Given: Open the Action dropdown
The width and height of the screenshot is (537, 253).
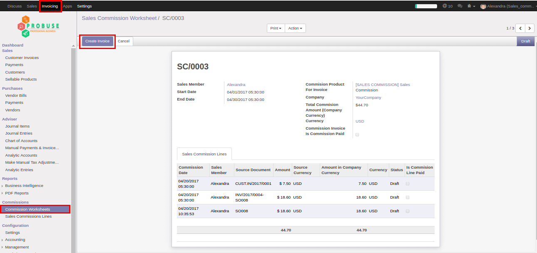Looking at the screenshot, I should coord(295,28).
